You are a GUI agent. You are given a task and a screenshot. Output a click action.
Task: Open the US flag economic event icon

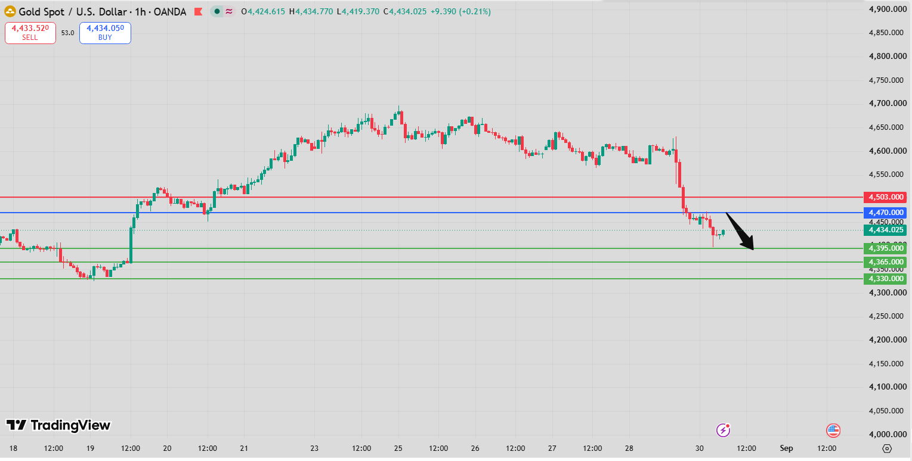(833, 429)
